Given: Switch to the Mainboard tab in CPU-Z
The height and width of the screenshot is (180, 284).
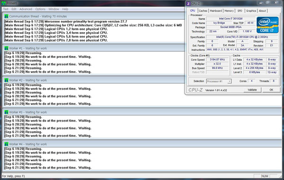Looking at the screenshot, I should 216,11.
